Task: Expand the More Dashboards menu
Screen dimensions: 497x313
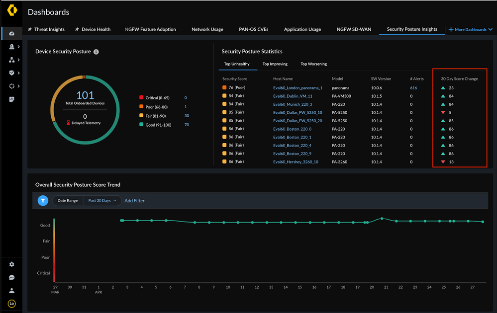Action: click(470, 29)
